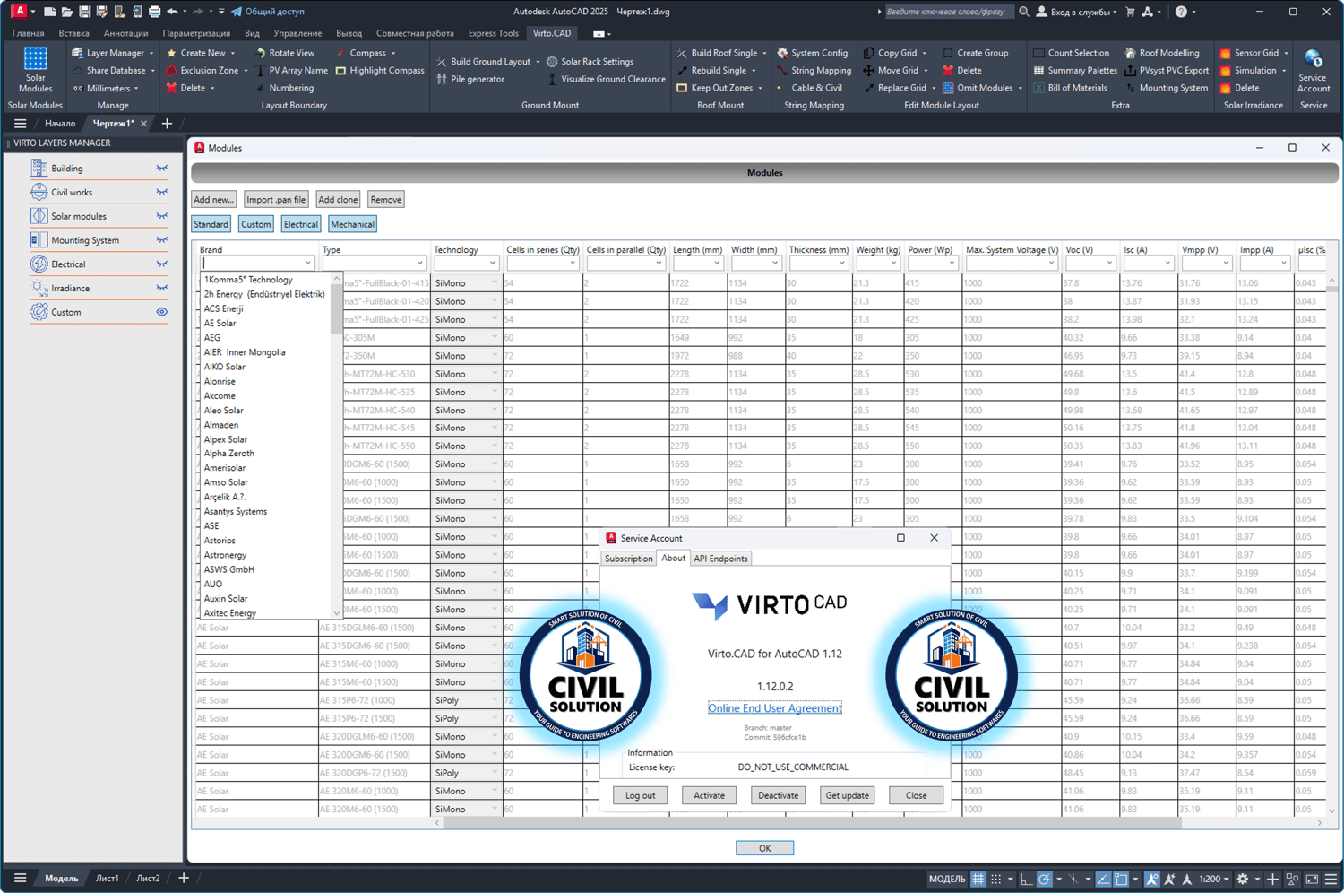Click Import .pan file button
The height and width of the screenshot is (893, 1344).
276,199
